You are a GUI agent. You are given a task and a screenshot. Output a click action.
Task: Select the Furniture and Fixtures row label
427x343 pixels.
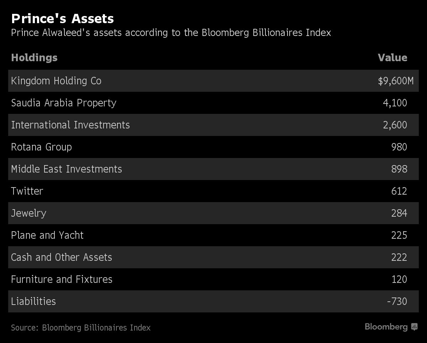point(62,280)
